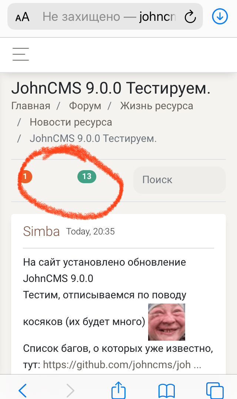237x399 pixels.
Task: Tap the Safari forward arrow
Action: point(70,390)
